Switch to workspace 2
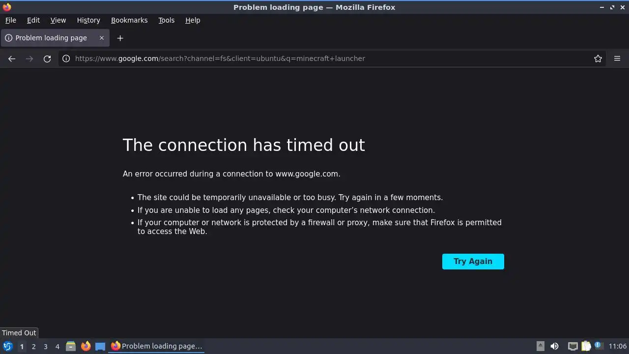 click(x=33, y=346)
